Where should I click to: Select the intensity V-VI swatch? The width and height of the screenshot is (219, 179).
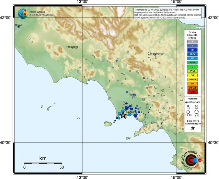[x=193, y=71]
